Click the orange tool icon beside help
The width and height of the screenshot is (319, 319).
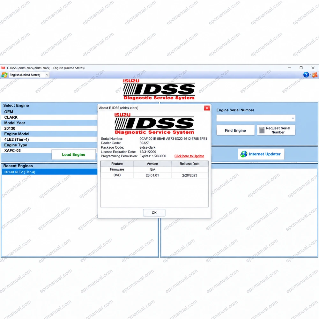point(315,75)
